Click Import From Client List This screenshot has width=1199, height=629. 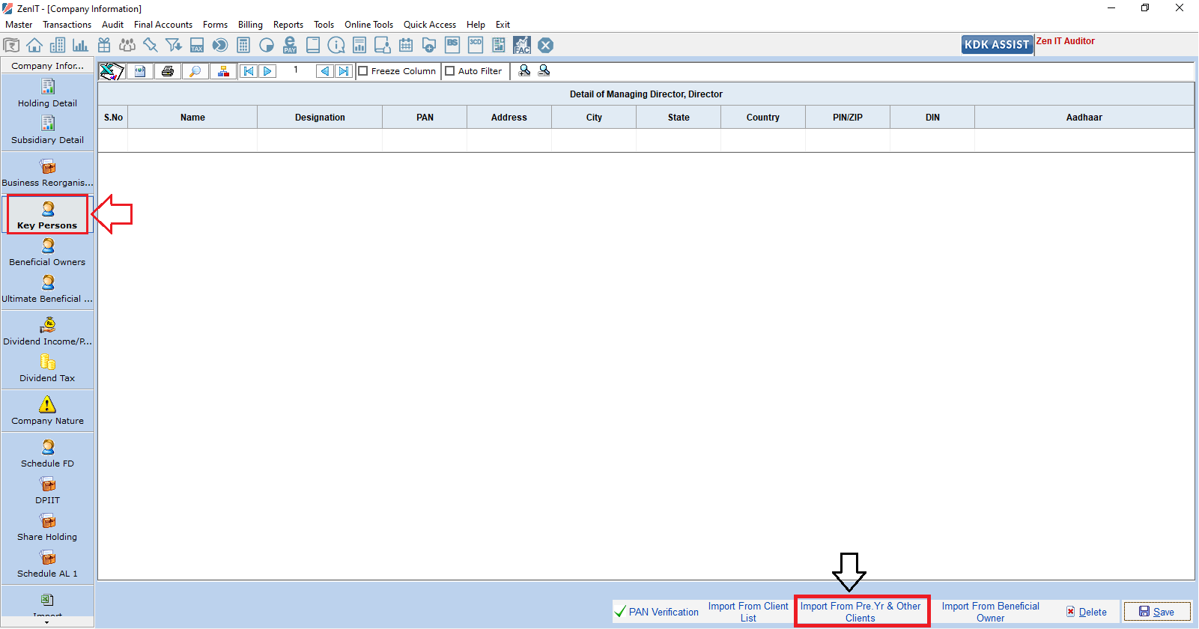(x=748, y=612)
